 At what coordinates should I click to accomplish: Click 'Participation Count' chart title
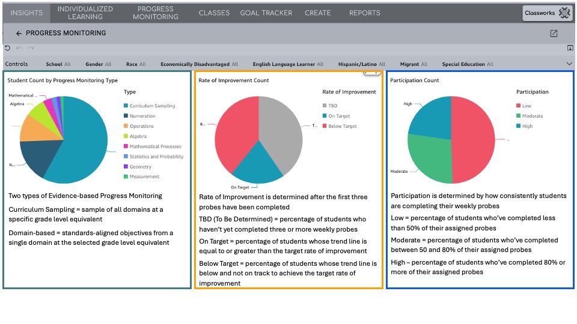[x=414, y=80]
